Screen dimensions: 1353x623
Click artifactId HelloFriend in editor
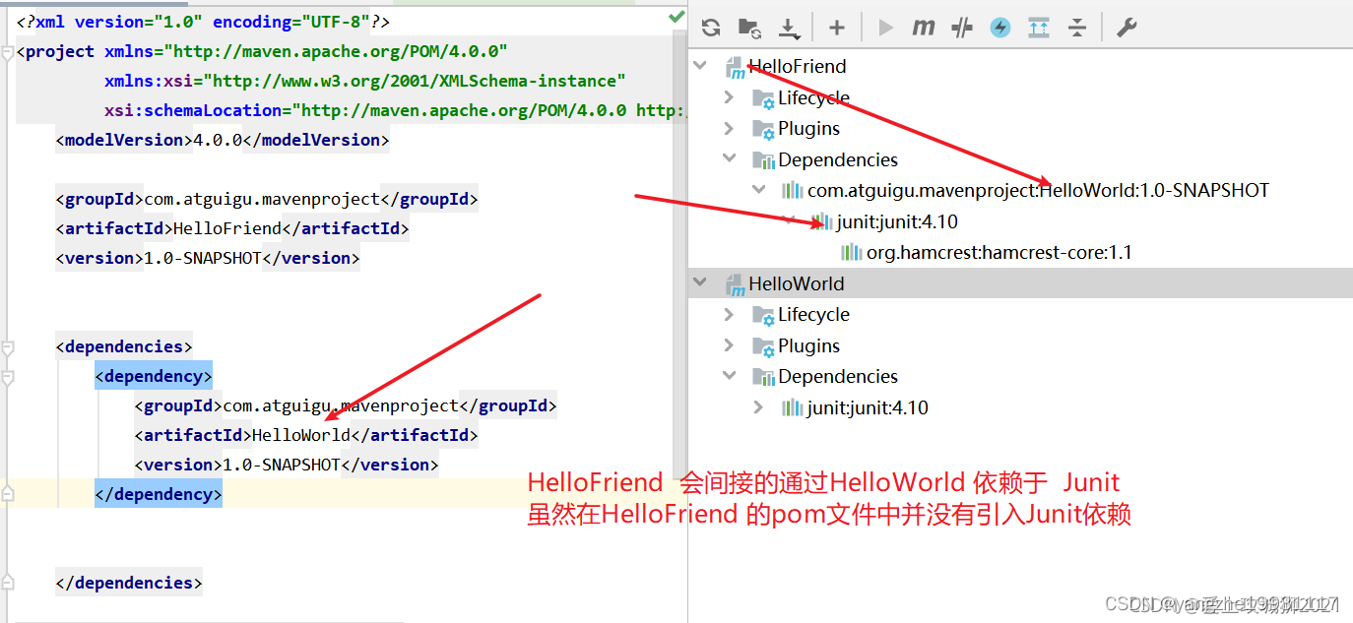tap(232, 228)
